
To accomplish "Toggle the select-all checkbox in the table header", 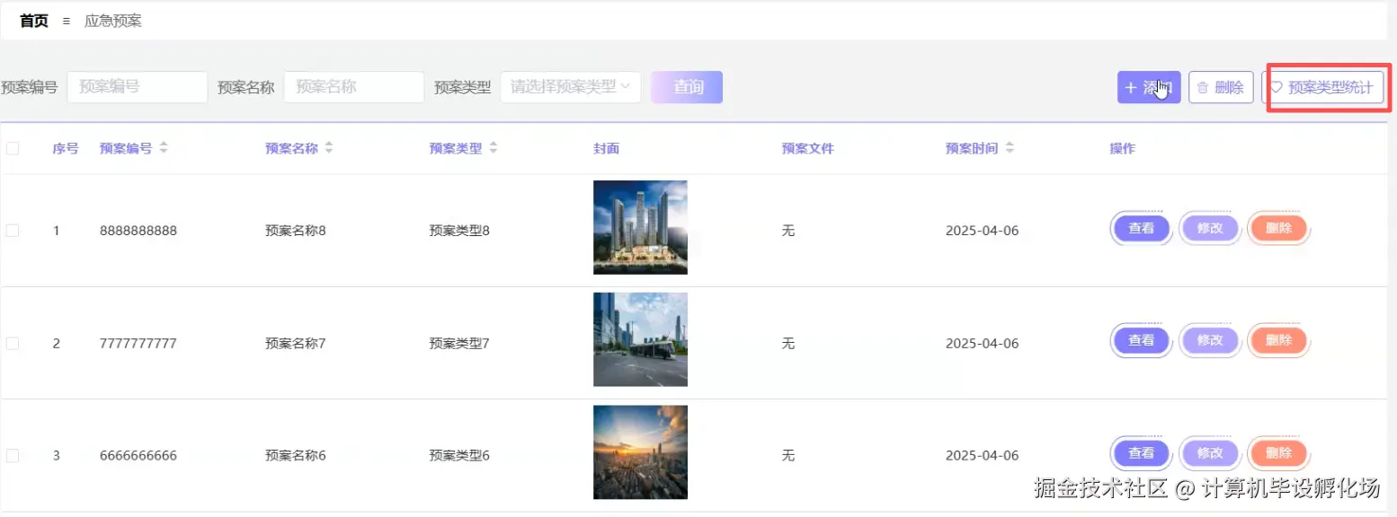I will [13, 147].
